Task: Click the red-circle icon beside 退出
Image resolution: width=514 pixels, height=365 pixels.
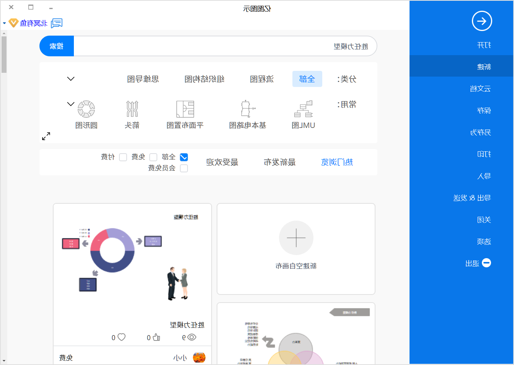Action: (486, 263)
